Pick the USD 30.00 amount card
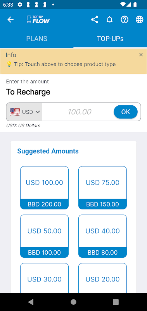This screenshot has width=147, height=311. (x=44, y=278)
